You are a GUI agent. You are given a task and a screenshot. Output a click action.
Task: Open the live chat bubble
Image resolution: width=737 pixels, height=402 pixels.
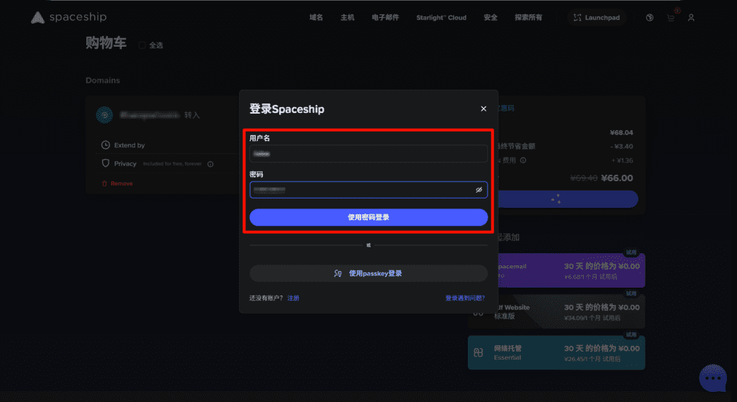coord(713,378)
